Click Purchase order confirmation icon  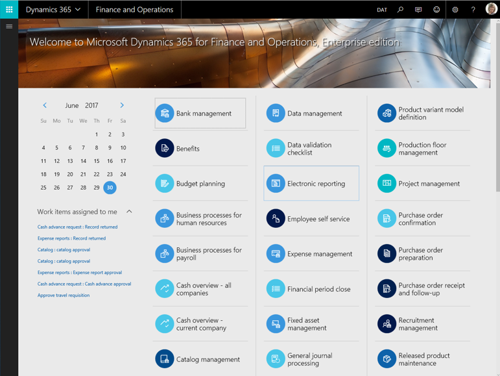[387, 218]
